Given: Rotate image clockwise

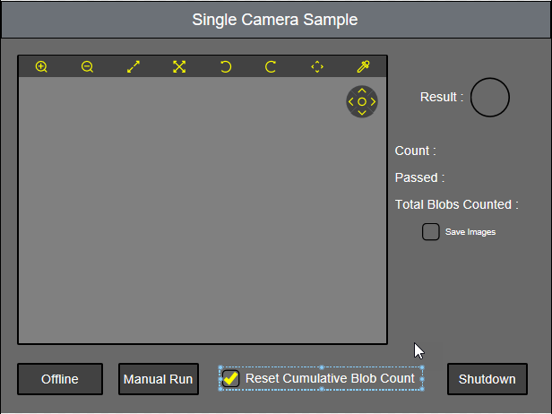Looking at the screenshot, I should click(x=271, y=66).
